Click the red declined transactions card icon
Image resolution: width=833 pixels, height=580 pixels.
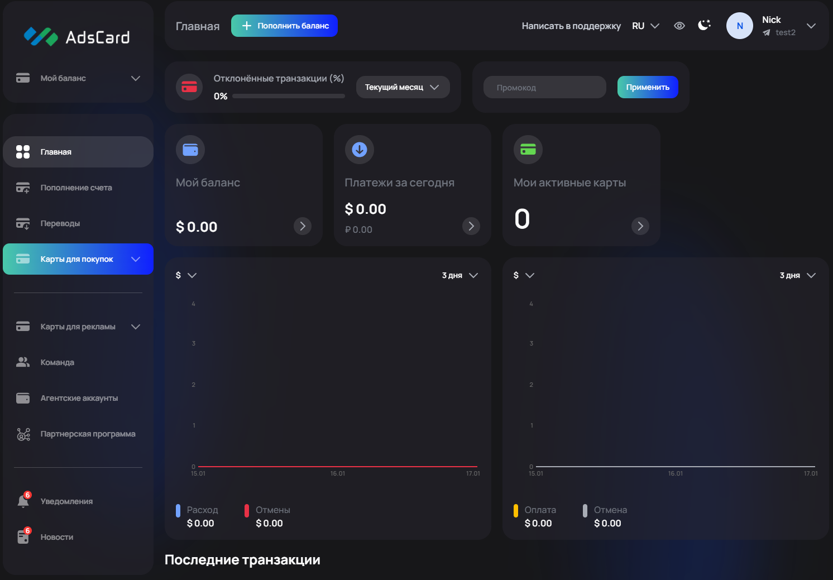point(189,87)
